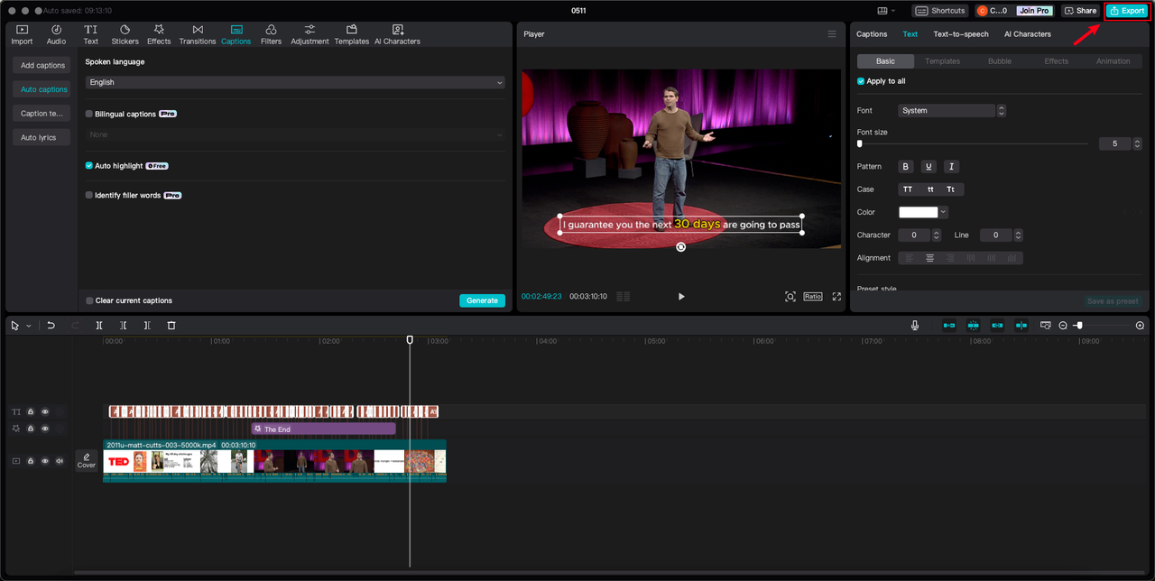Zoom out the timeline
The width and height of the screenshot is (1155, 581).
[1063, 326]
